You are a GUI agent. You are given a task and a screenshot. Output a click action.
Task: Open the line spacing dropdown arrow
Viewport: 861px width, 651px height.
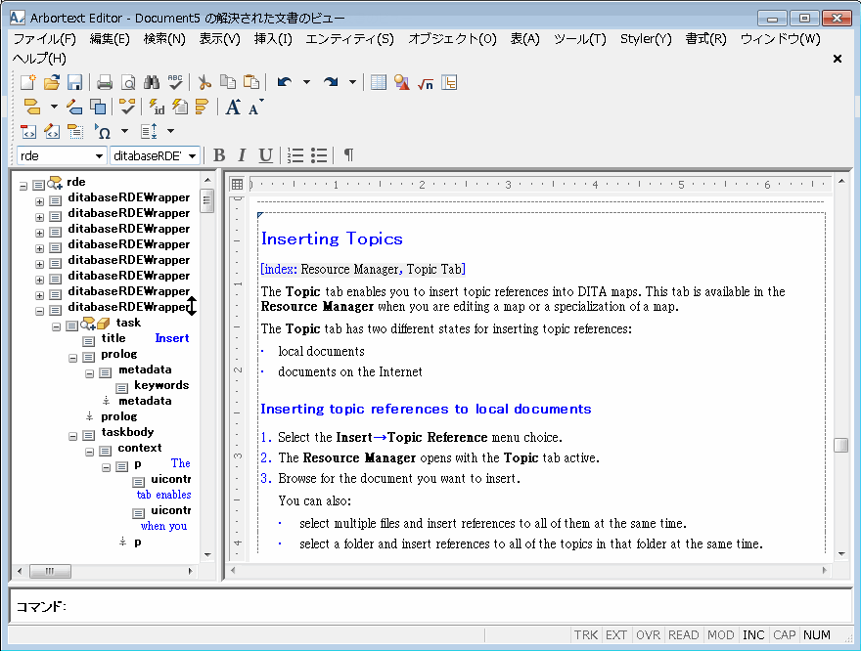pyautogui.click(x=171, y=131)
